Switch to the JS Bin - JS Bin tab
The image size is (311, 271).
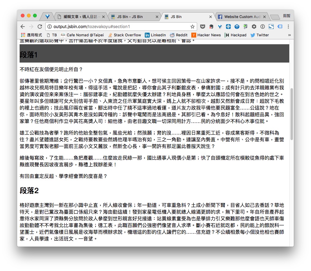pyautogui.click(x=130, y=17)
